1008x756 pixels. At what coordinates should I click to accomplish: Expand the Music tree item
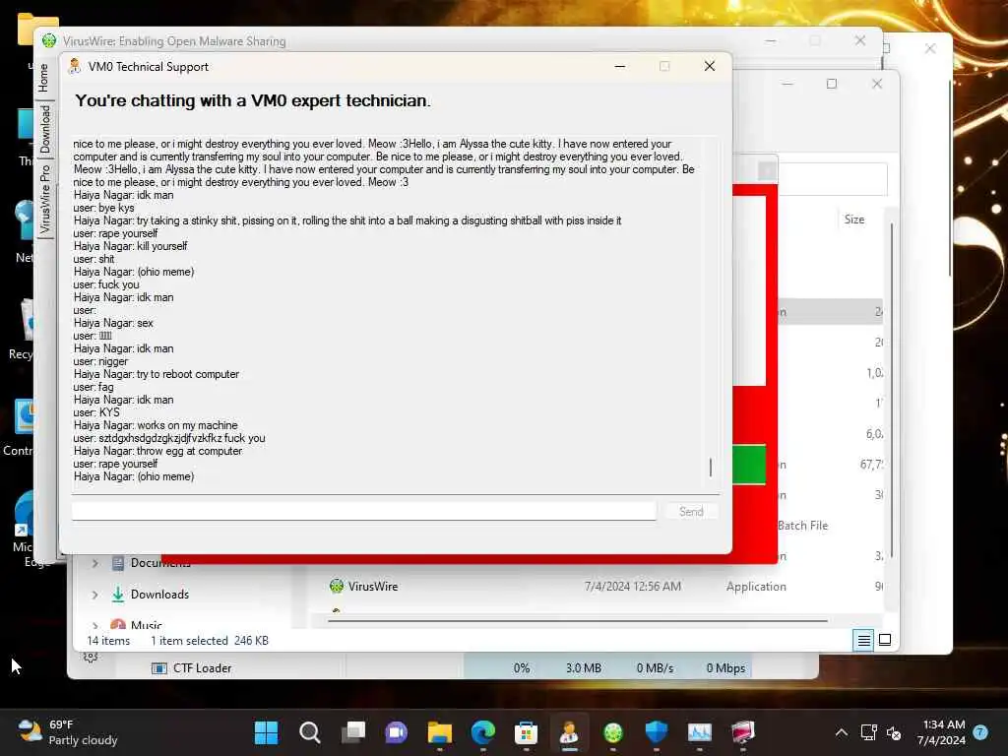tap(95, 625)
